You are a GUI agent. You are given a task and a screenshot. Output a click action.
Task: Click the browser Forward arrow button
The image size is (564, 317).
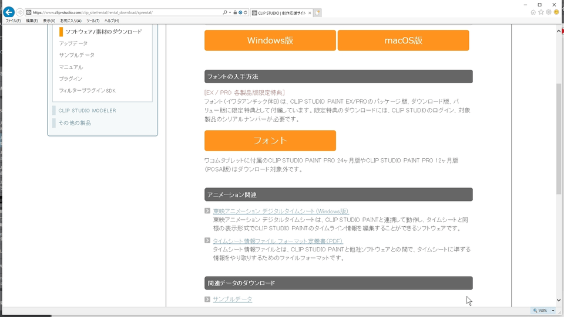pyautogui.click(x=20, y=12)
